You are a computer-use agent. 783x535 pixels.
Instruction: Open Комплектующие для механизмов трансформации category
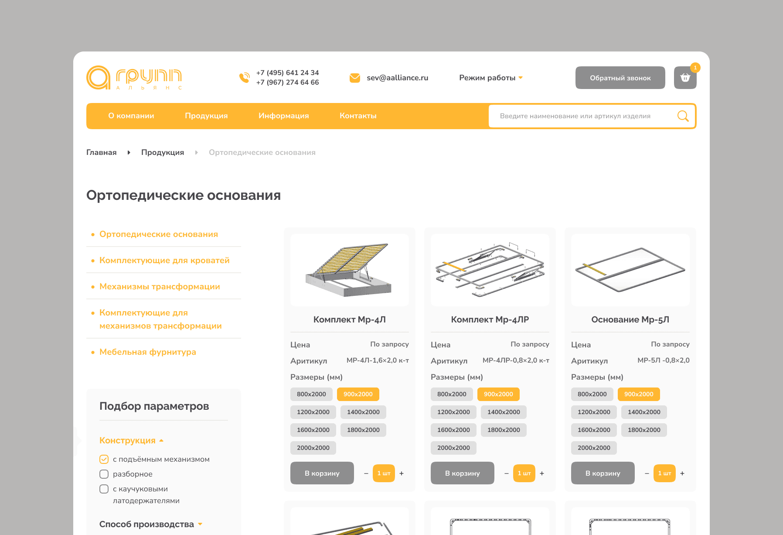pos(160,319)
